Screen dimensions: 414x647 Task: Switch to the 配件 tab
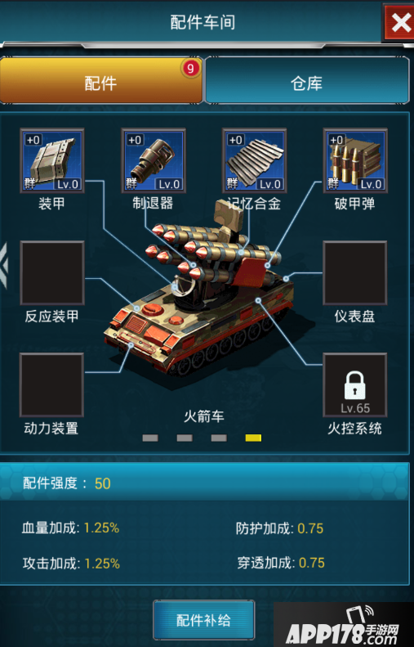101,80
